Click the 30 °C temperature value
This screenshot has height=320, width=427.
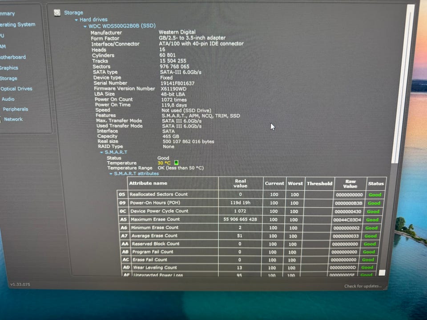164,163
